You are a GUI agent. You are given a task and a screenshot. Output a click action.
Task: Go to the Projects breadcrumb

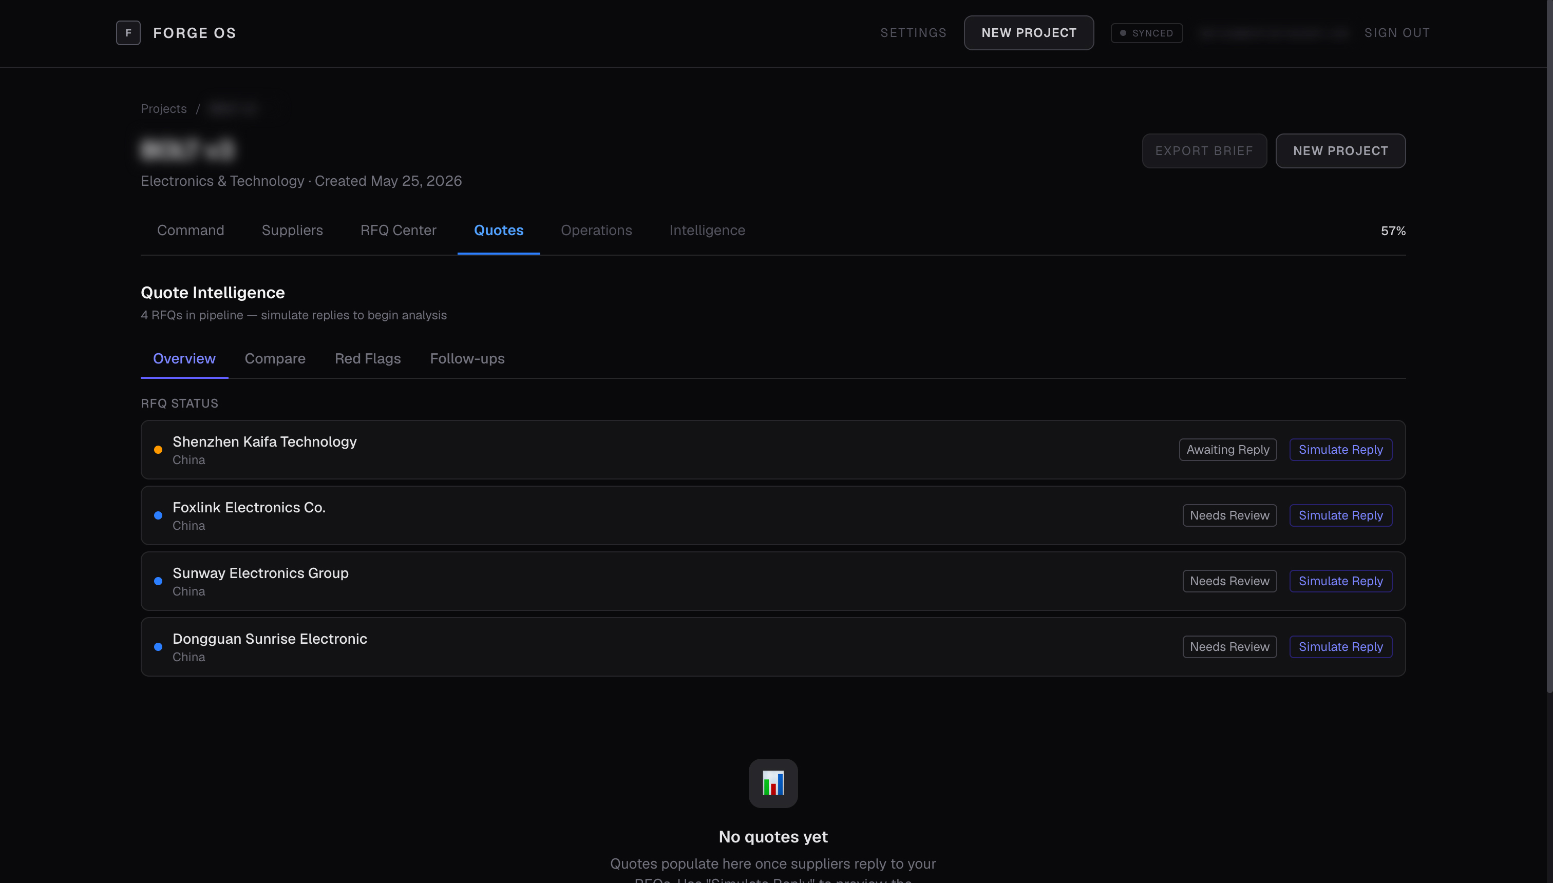[164, 108]
